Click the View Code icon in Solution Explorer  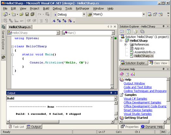[122, 32]
